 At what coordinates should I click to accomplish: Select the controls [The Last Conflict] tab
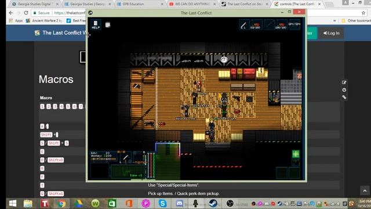[x=297, y=4]
